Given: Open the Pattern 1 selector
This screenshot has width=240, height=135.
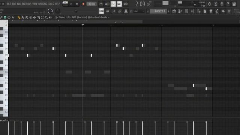Looking at the screenshot, I should click(x=158, y=11).
